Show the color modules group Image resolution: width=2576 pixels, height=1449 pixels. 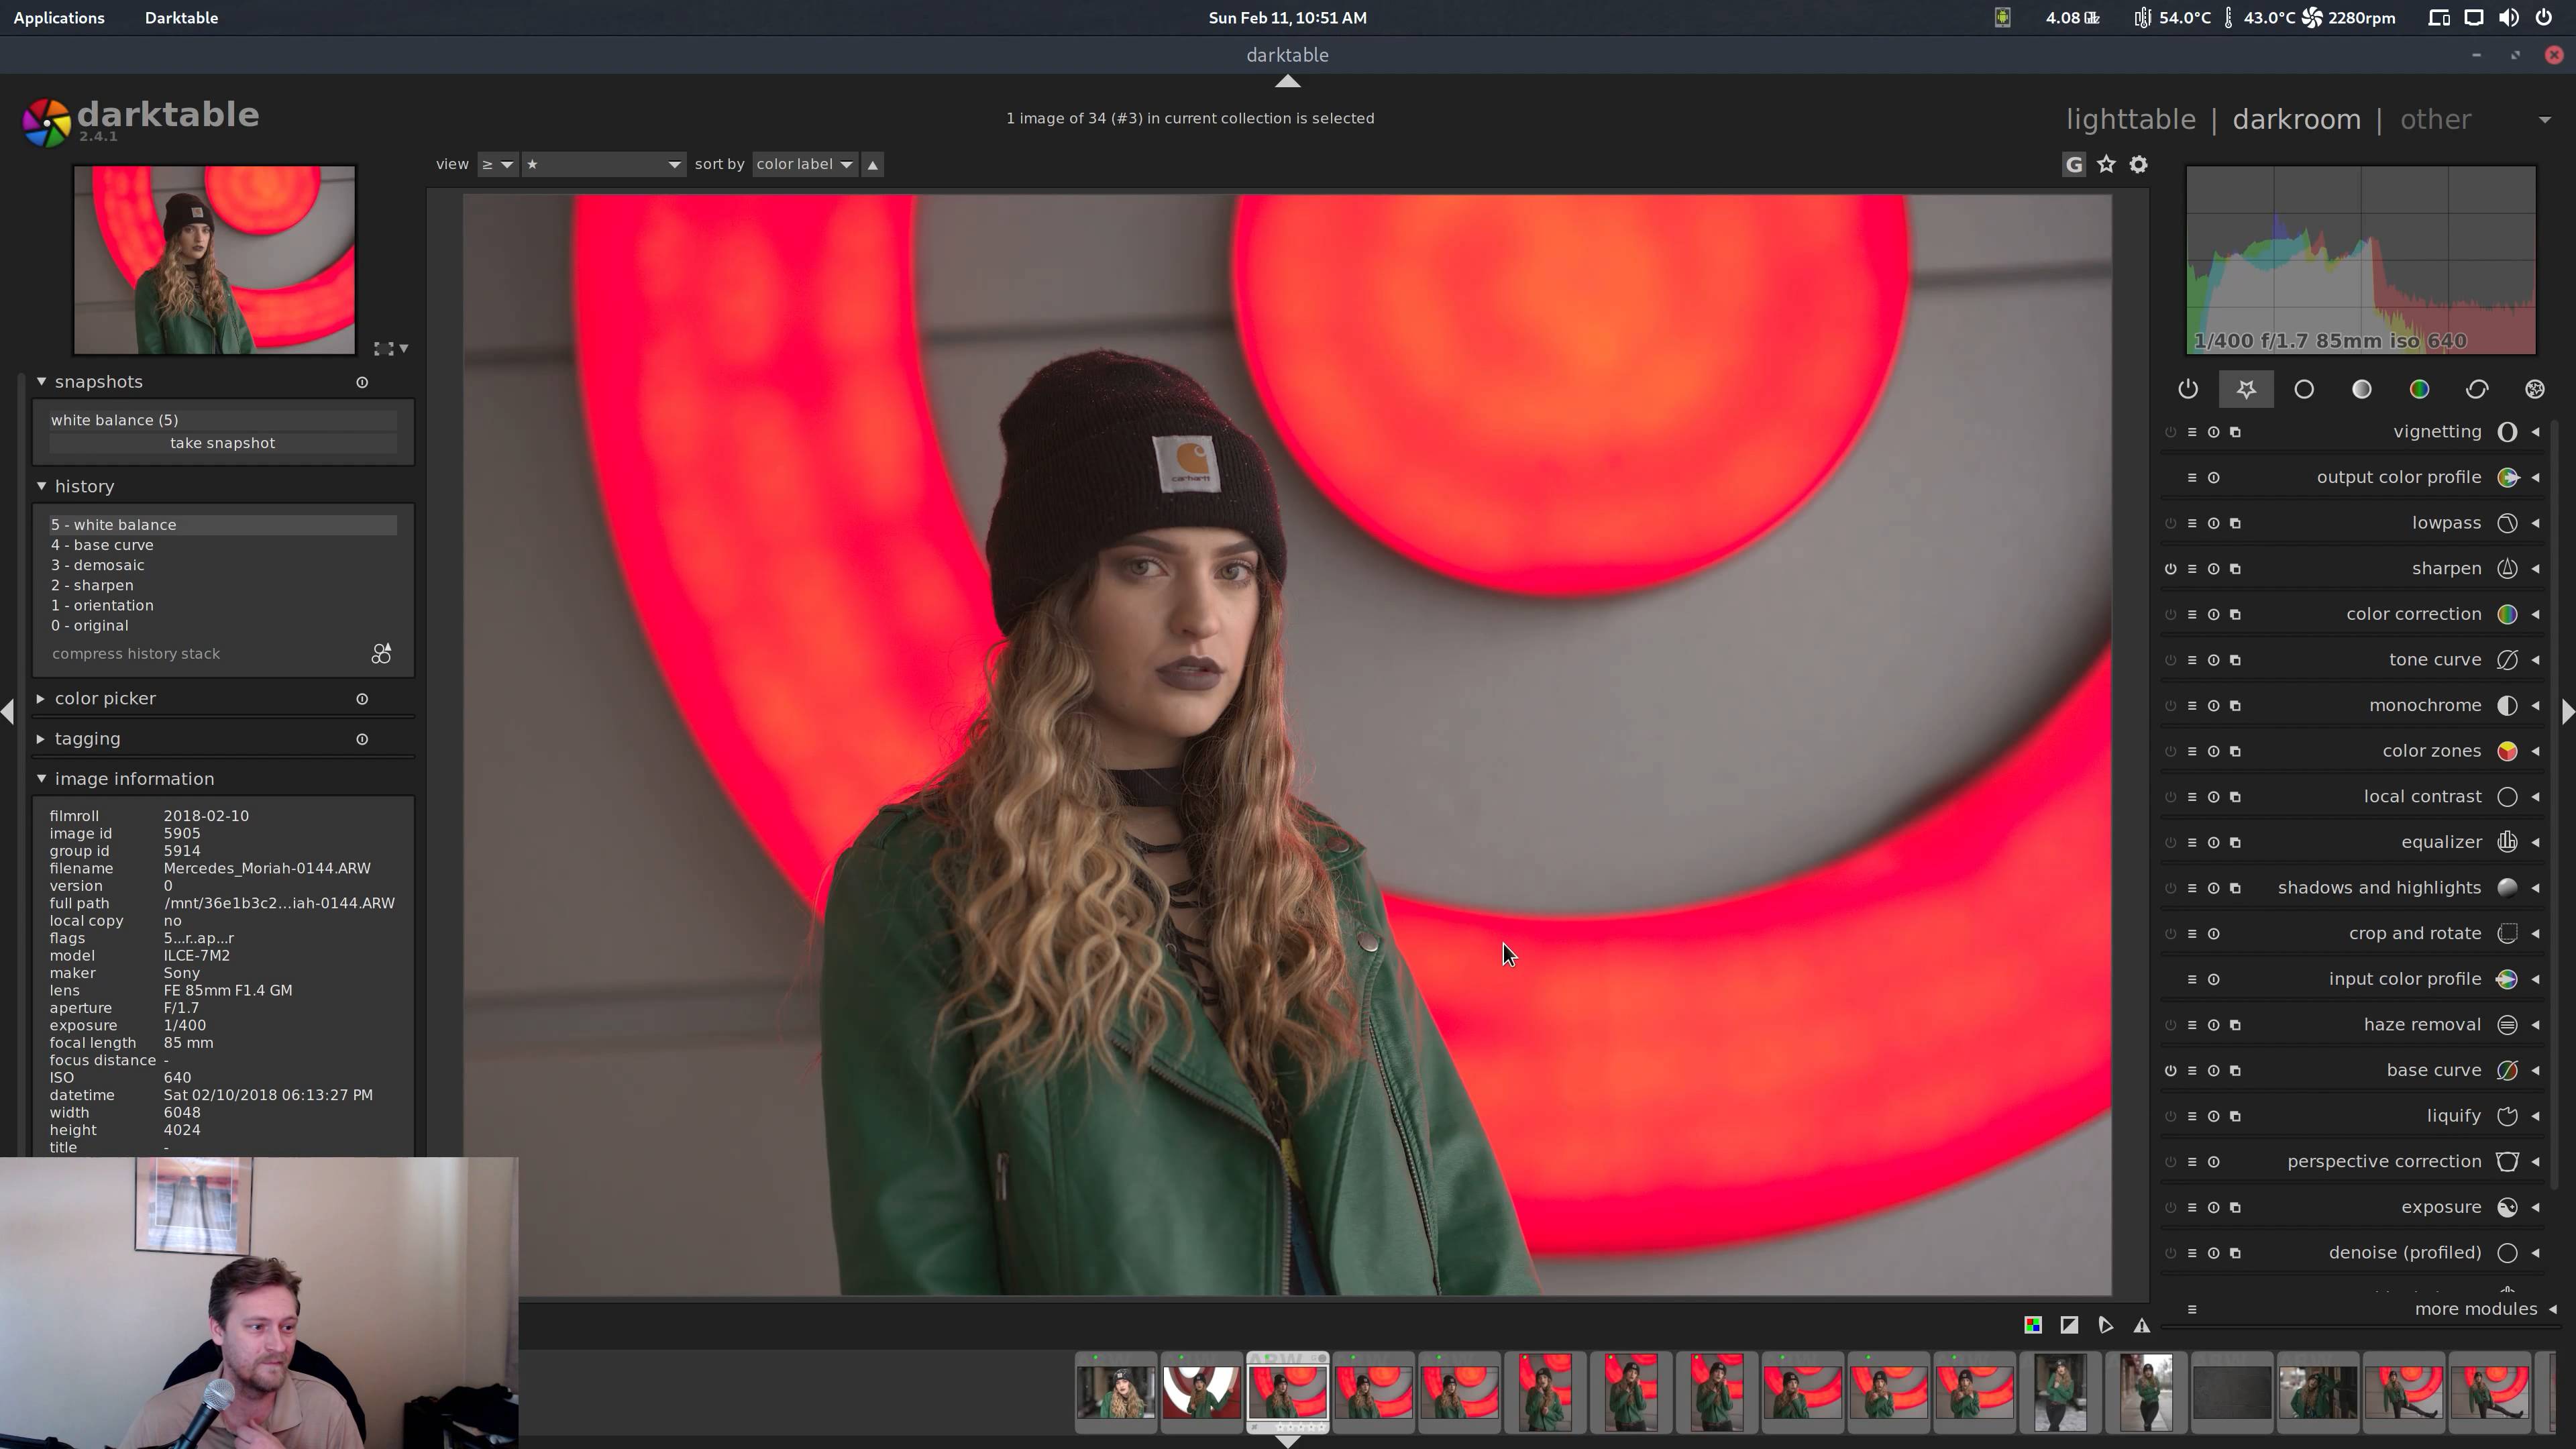(2419, 389)
